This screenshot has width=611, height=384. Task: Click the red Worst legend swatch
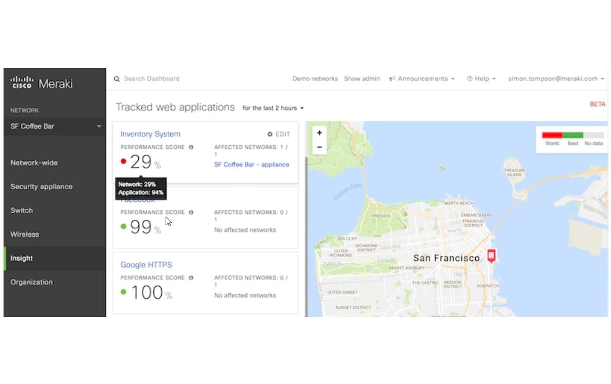(552, 135)
